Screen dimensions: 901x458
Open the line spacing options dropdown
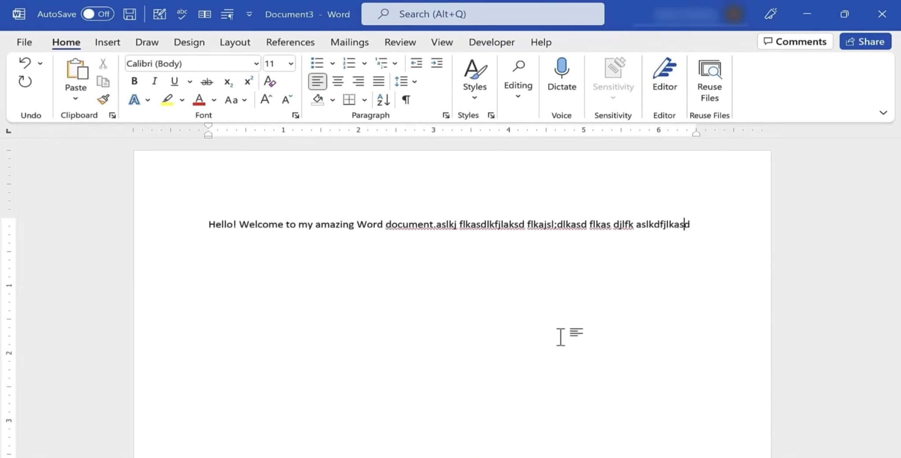(414, 81)
